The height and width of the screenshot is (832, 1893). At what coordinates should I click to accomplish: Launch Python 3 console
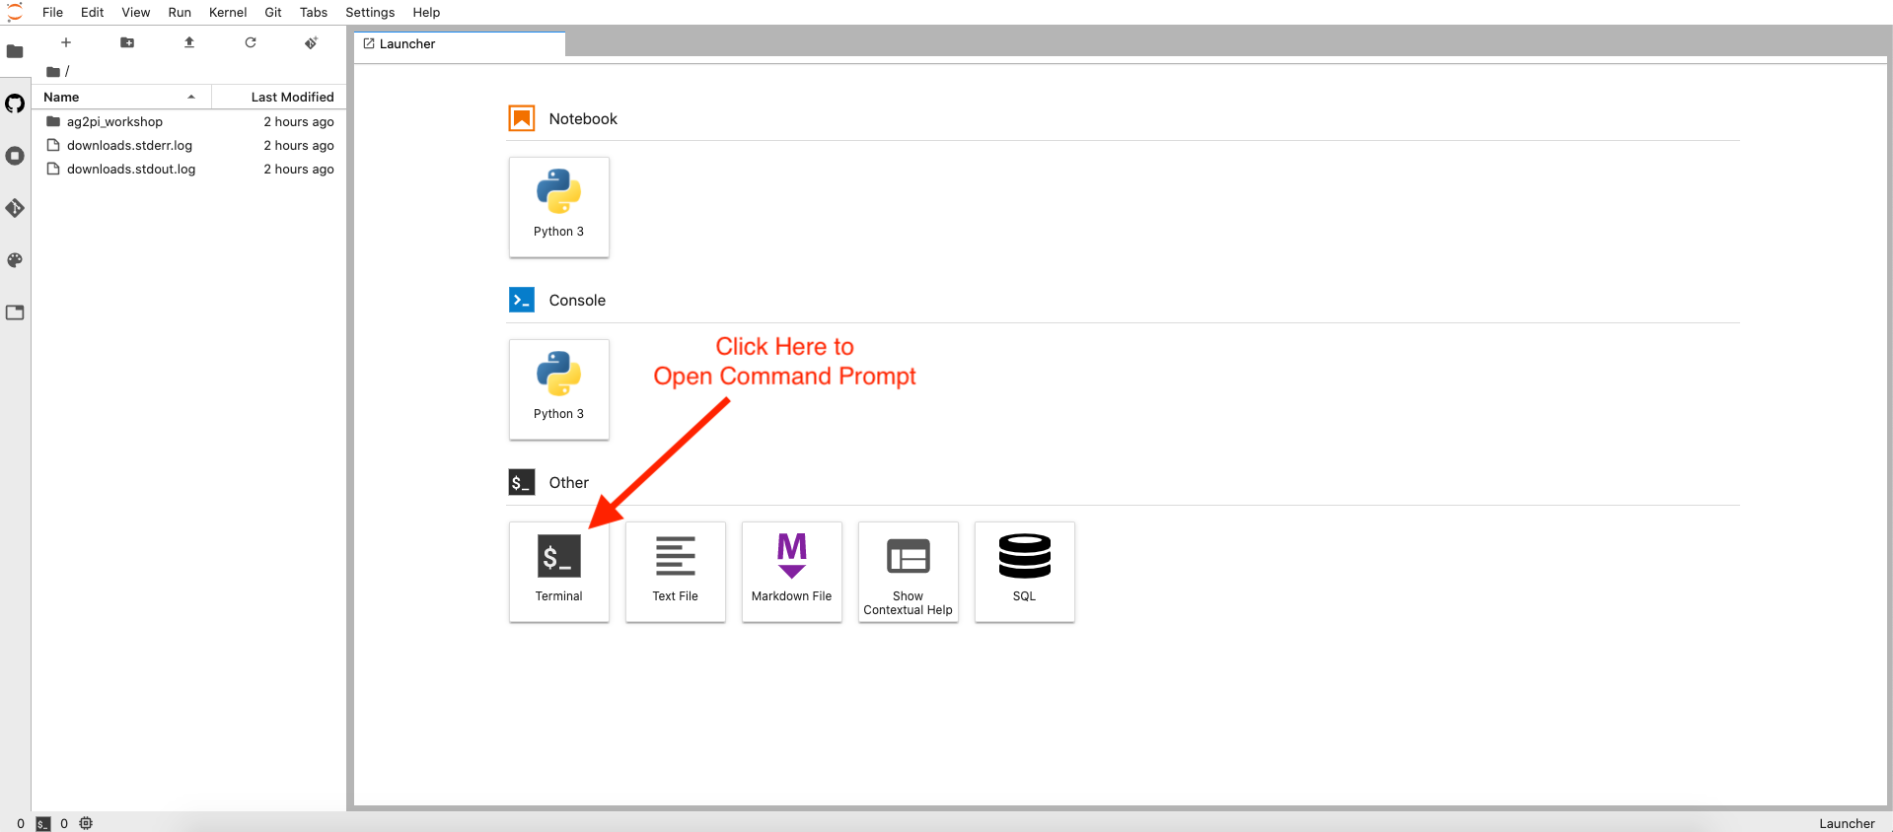coord(558,389)
